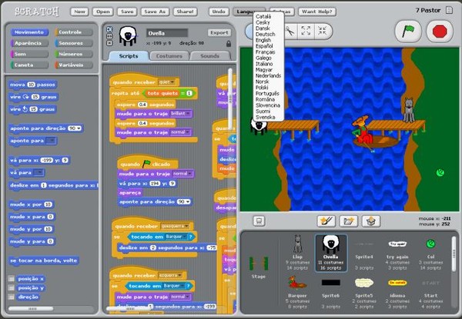Switch to the Scripts tab
This screenshot has height=319, width=462.
point(129,56)
